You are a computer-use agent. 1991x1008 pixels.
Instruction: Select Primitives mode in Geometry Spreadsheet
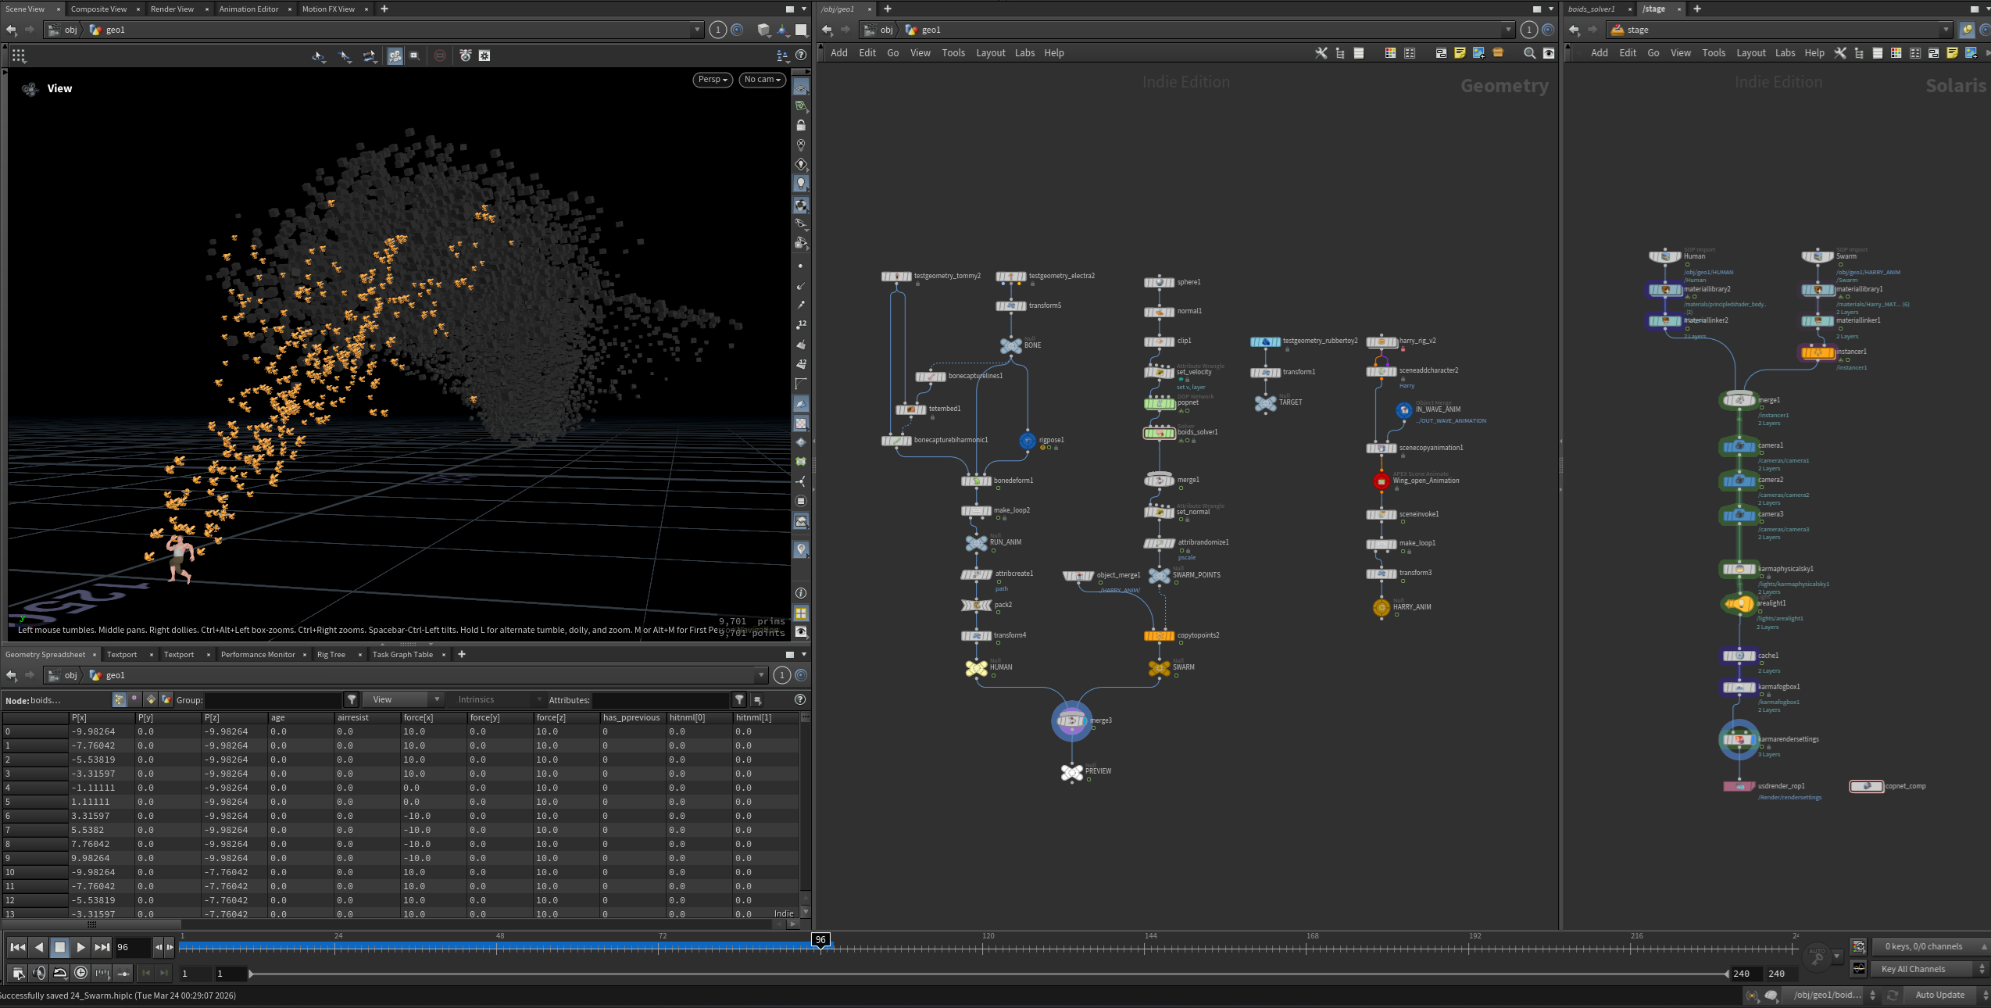point(151,700)
